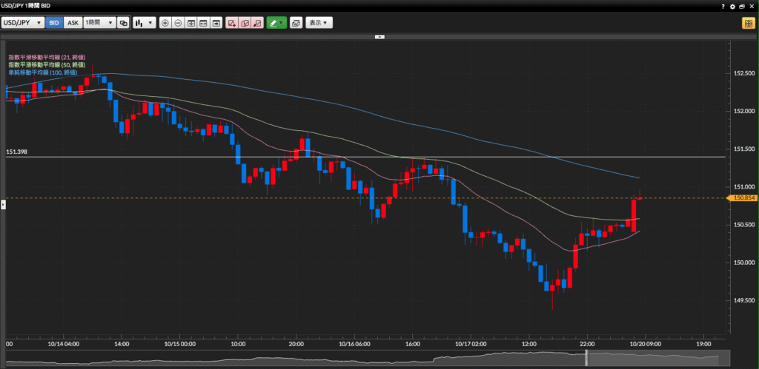The width and height of the screenshot is (759, 369).
Task: Click the handle on the bottom range navigator
Action: pyautogui.click(x=587, y=358)
